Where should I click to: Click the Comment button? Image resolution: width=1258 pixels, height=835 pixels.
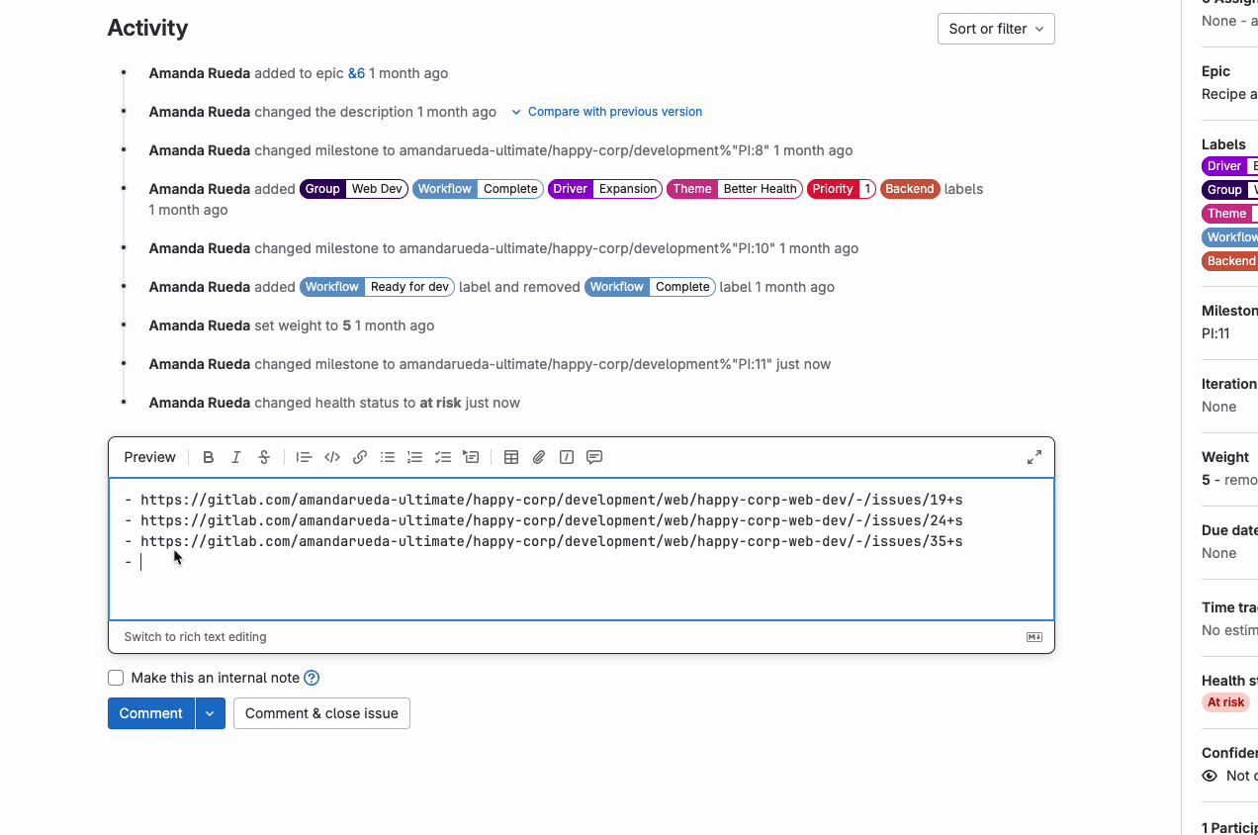coord(150,713)
